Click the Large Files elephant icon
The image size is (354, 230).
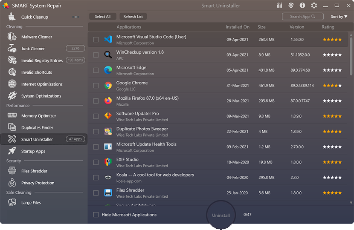point(12,202)
